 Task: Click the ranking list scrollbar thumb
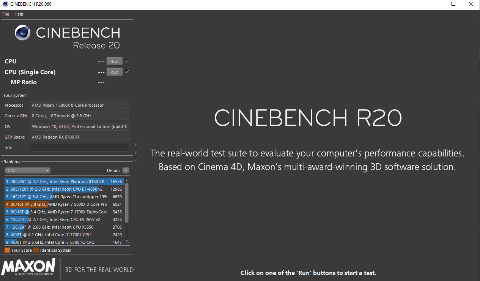tap(127, 202)
